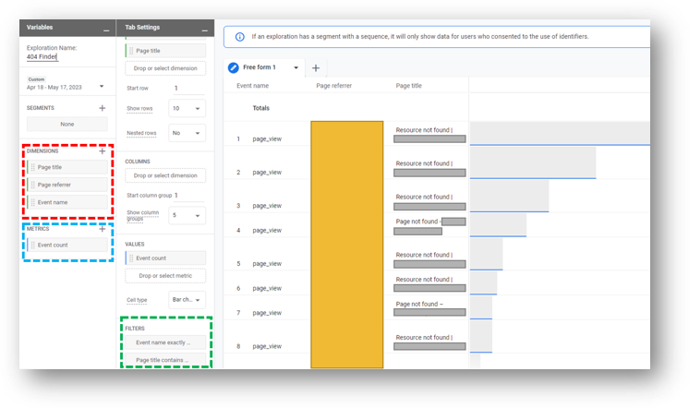Screen dimensions: 689x408
Task: Click Page not found title in row 7
Action: (419, 305)
